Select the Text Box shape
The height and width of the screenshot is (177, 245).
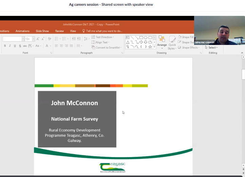pyautogui.click(x=128, y=37)
